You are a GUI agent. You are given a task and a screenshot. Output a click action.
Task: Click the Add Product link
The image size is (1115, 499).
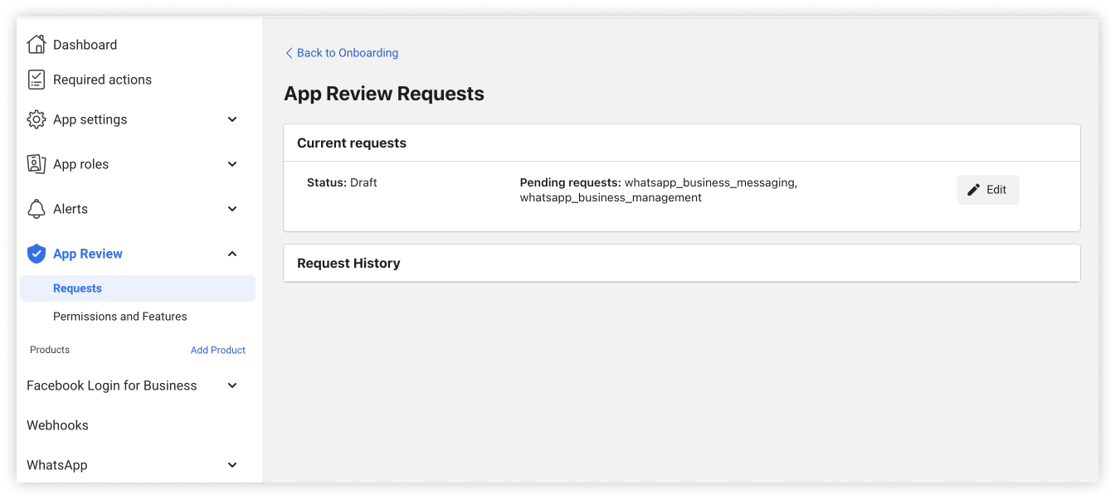coord(218,349)
